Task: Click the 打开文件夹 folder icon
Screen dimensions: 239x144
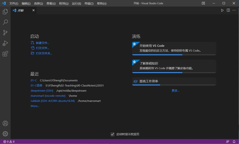Action: pos(32,53)
